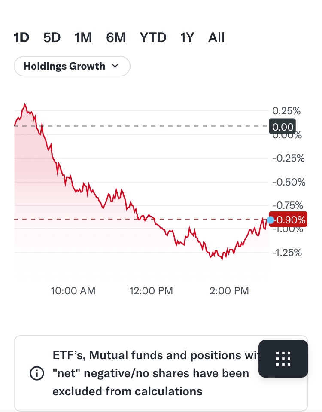Select the 1D time range tab
Viewport: 322px width, 412px height.
tap(21, 38)
